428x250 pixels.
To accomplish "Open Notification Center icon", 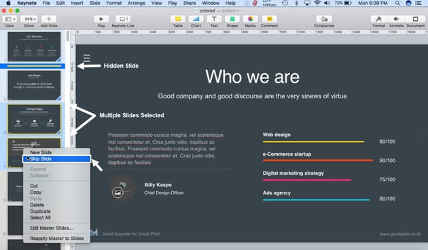I will pos(418,3).
